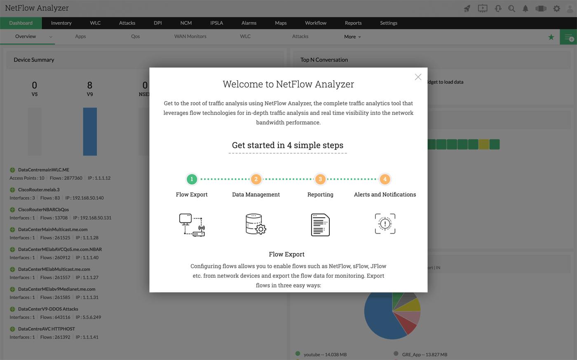This screenshot has width=577, height=360.
Task: Select step 4 Alerts and Notifications circle
Action: click(385, 179)
